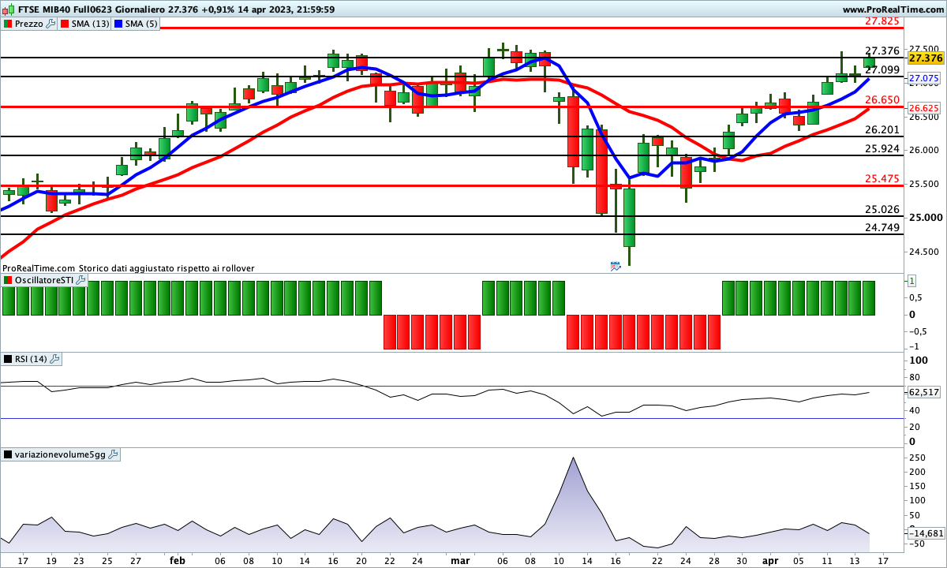This screenshot has height=568, width=947.
Task: Click the yellow 27.376 current price tag
Action: [x=926, y=58]
